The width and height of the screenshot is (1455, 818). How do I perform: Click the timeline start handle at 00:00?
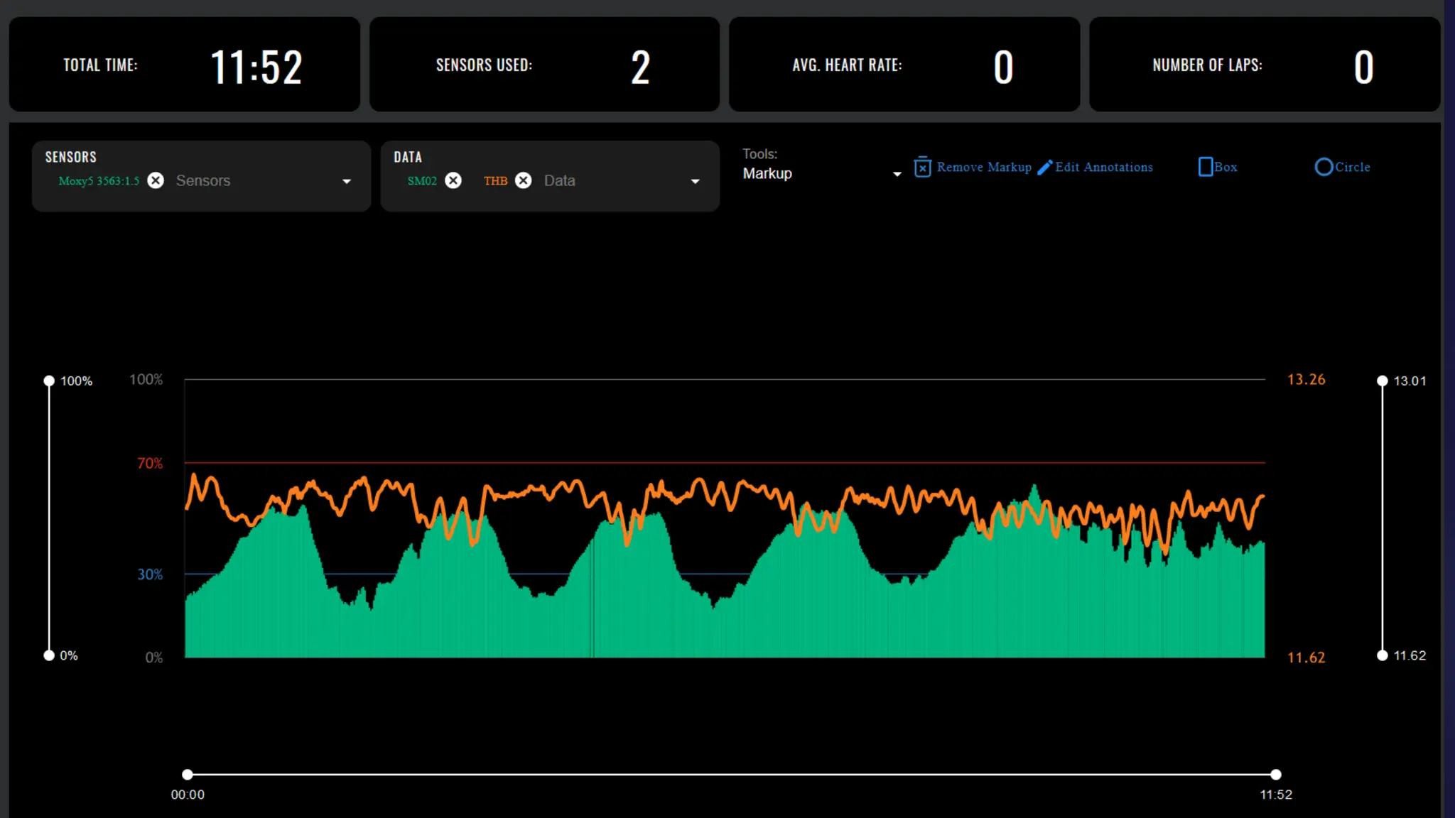pos(188,775)
